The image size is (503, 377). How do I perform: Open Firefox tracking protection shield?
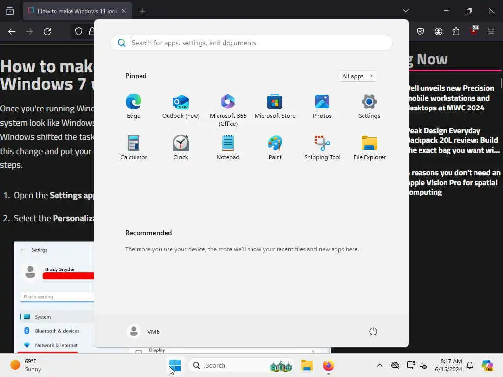[x=78, y=32]
